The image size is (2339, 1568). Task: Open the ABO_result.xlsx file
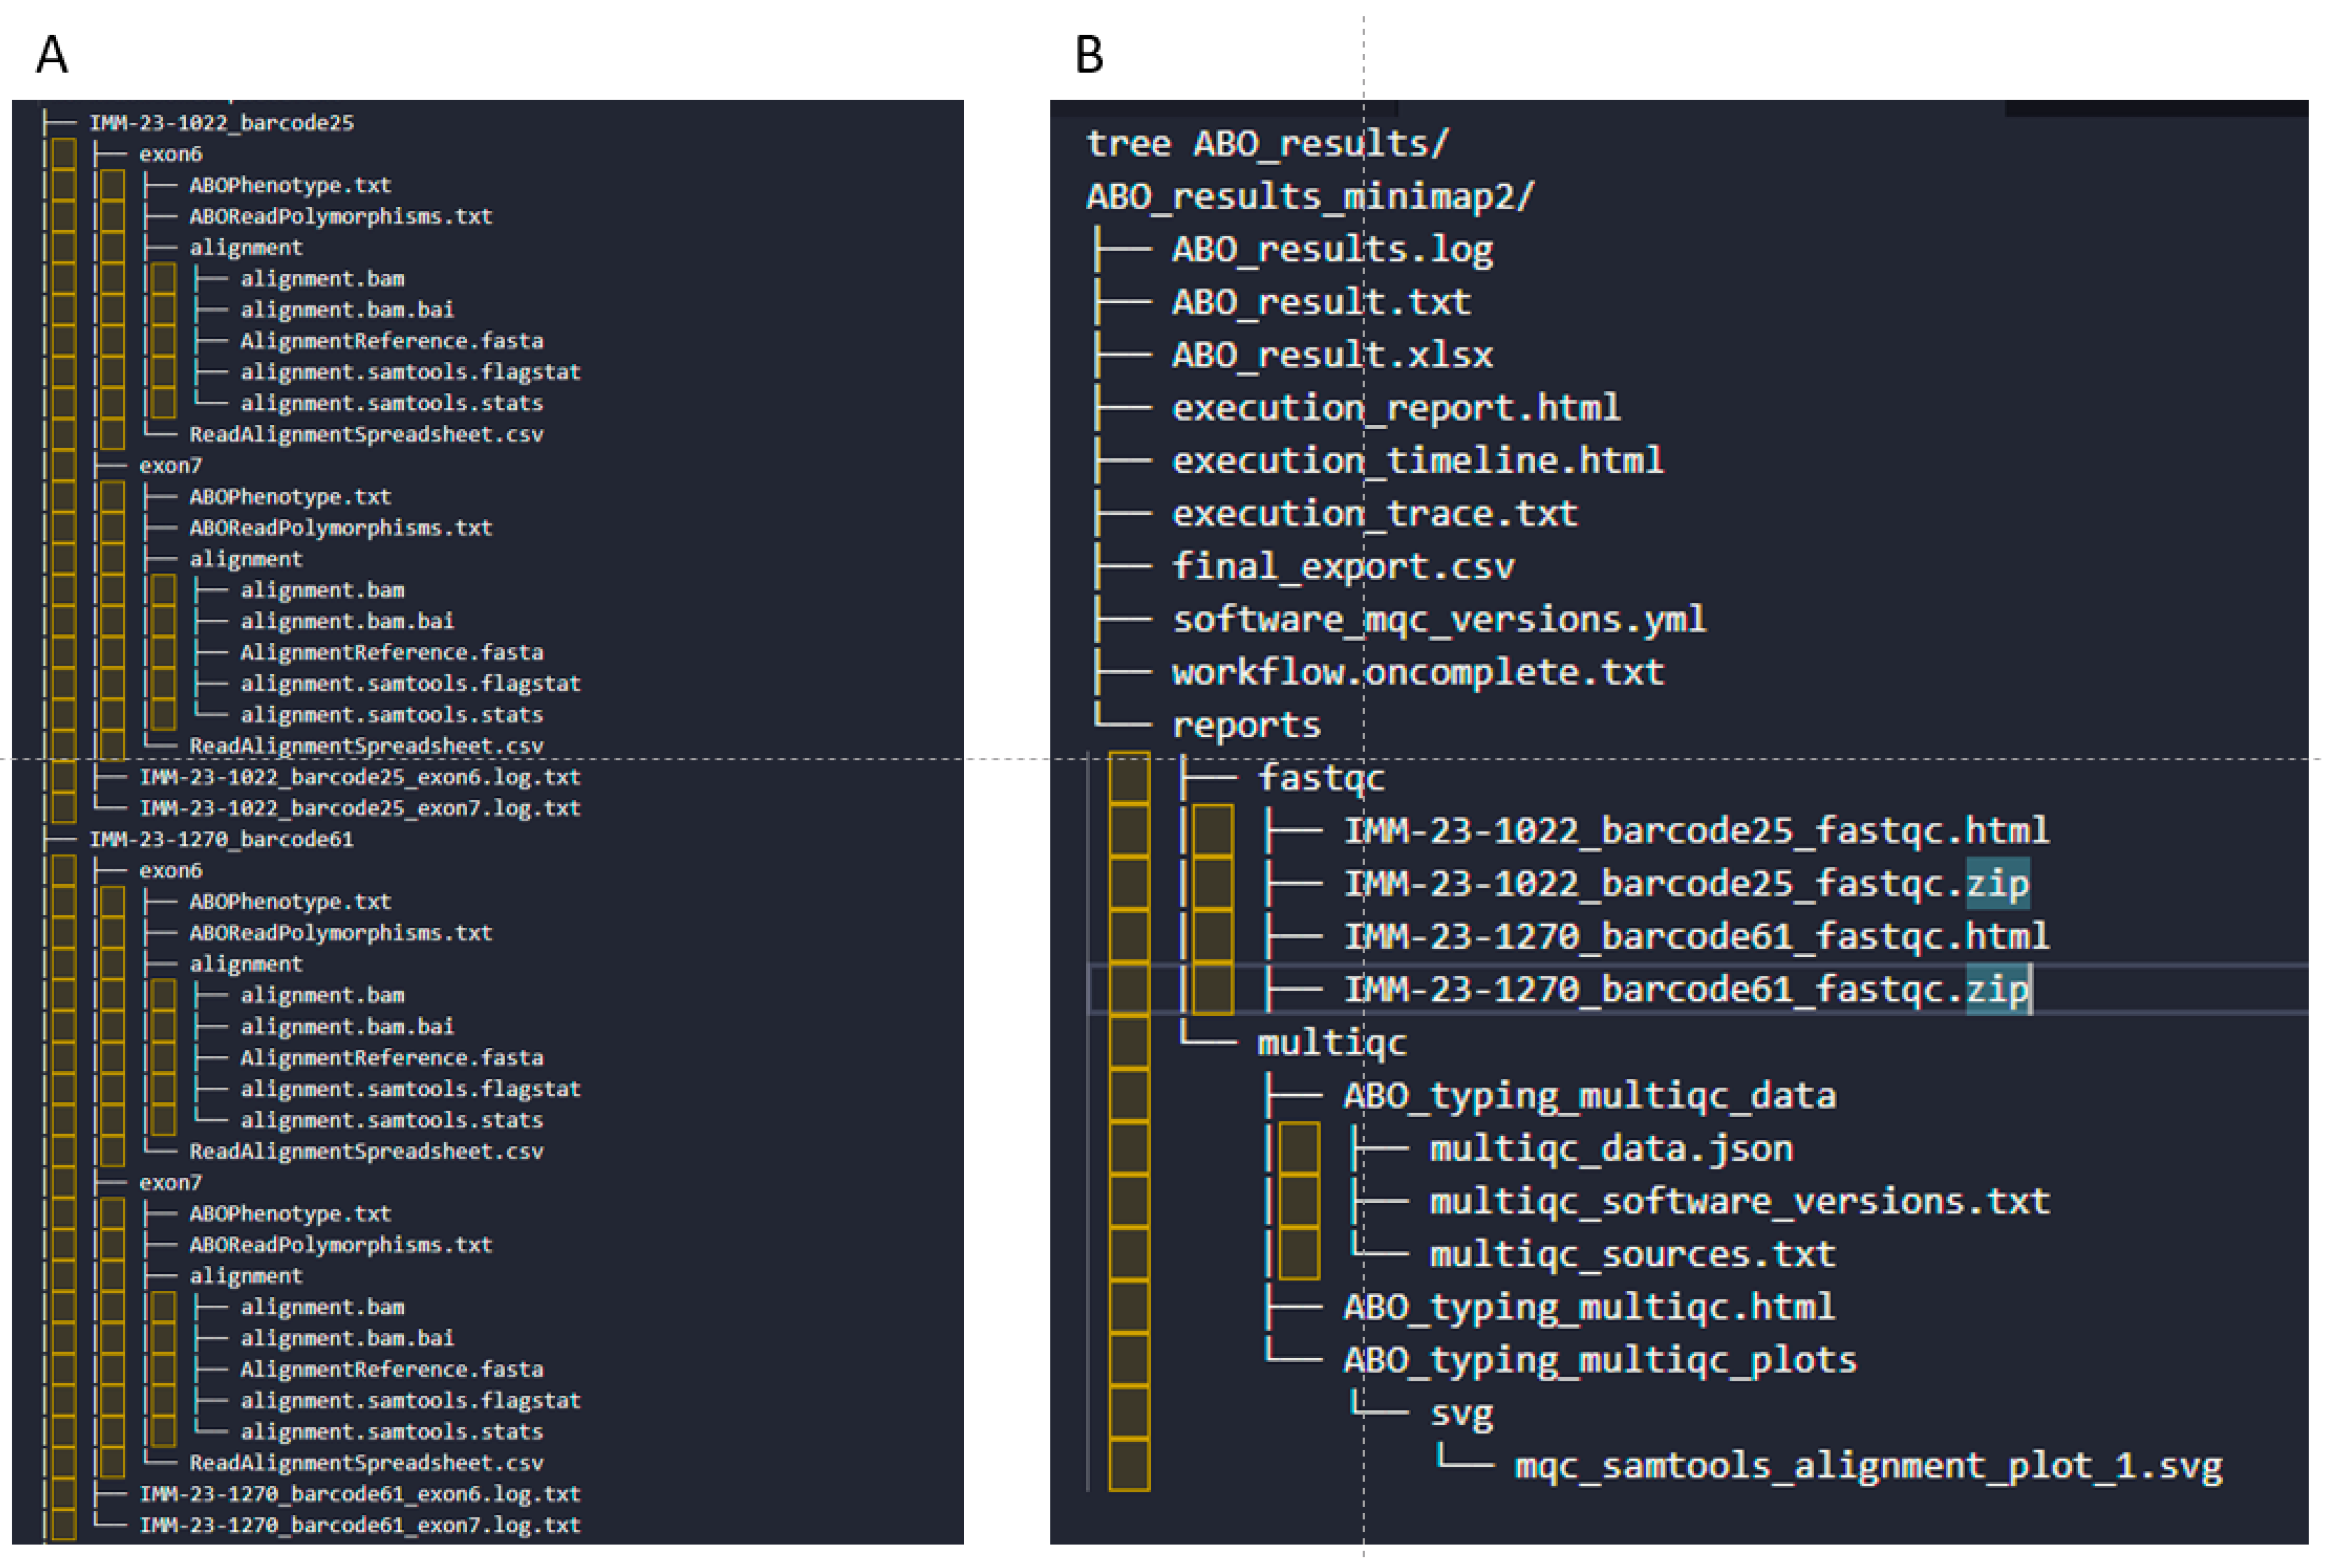(x=1332, y=355)
